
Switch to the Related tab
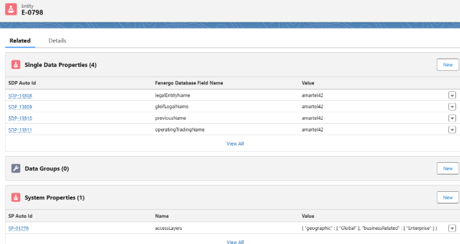(x=20, y=41)
